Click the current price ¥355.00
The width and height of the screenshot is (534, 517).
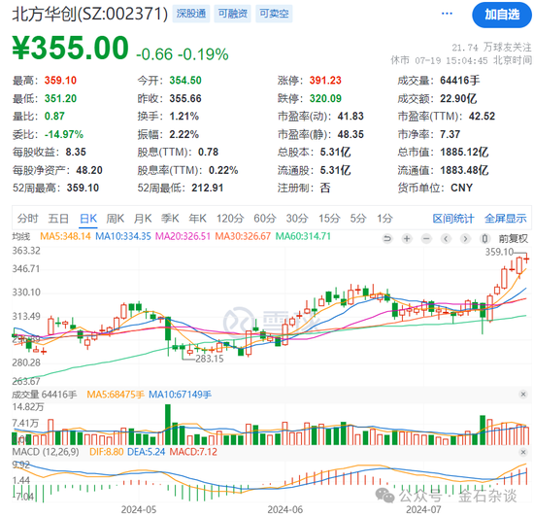[71, 48]
